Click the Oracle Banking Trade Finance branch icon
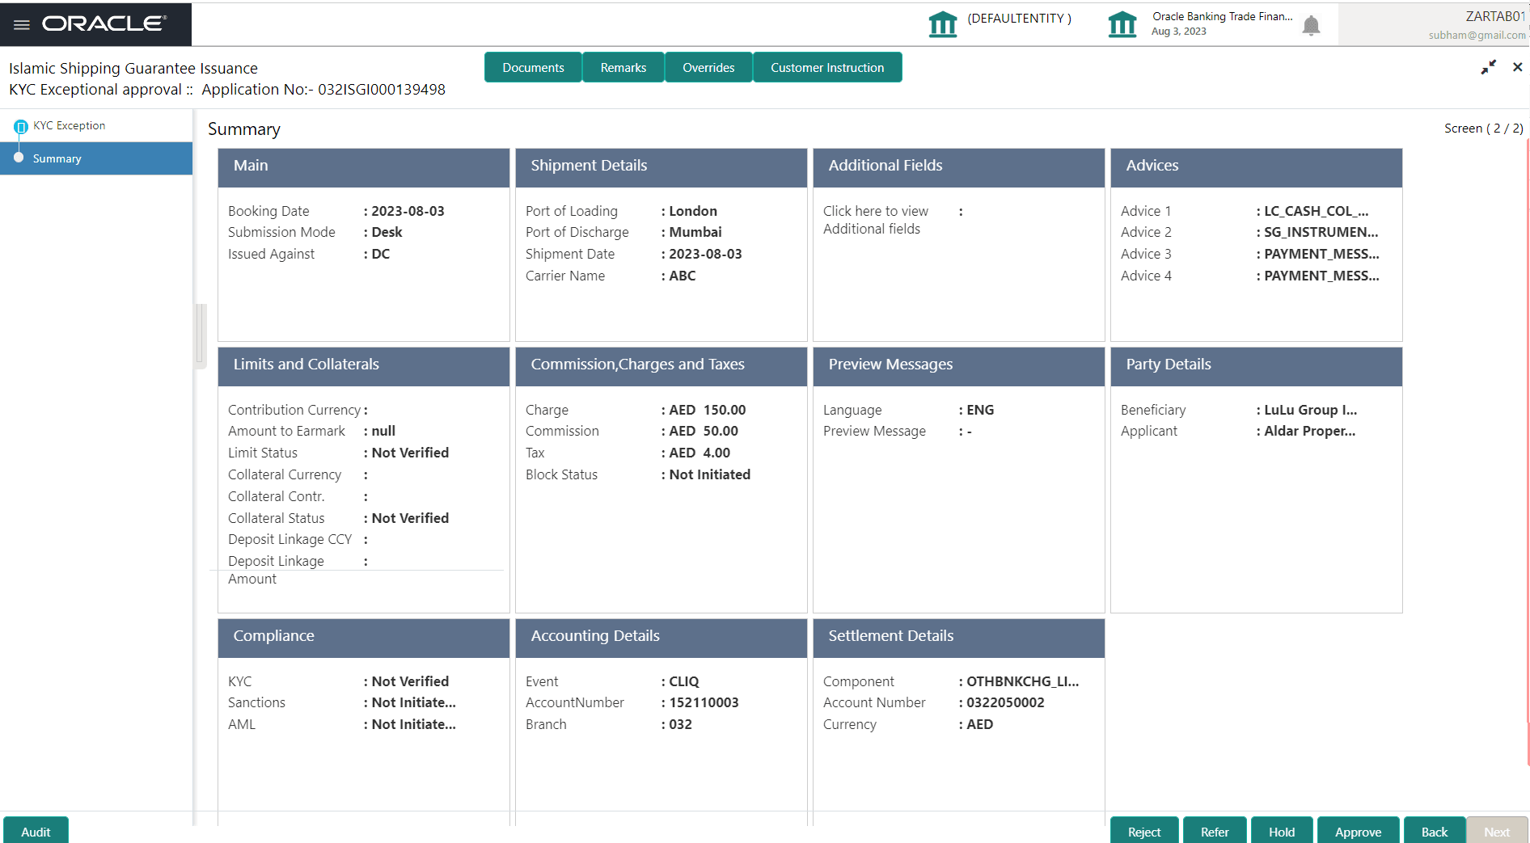This screenshot has width=1530, height=843. tap(1122, 23)
